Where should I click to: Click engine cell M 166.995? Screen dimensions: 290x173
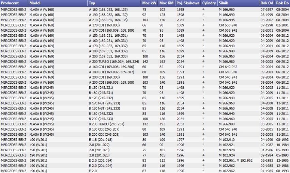coord(227,20)
